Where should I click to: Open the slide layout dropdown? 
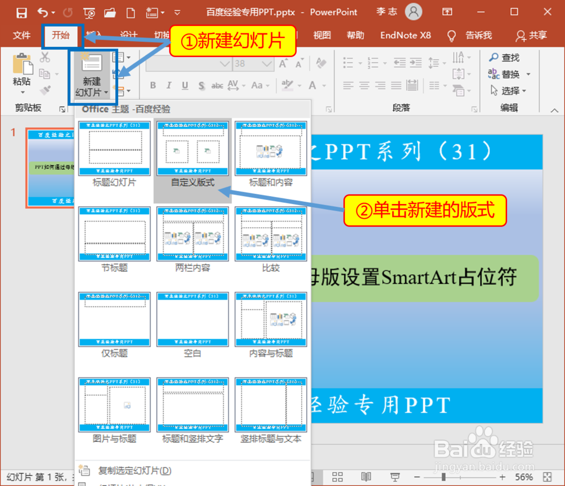[121, 57]
